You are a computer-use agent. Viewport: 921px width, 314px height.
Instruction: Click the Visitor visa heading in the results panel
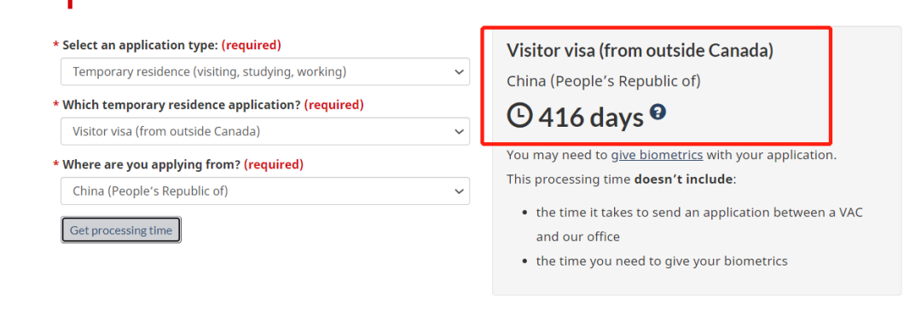[x=640, y=50]
